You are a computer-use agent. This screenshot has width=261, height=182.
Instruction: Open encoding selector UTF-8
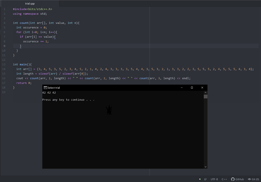tap(214, 179)
